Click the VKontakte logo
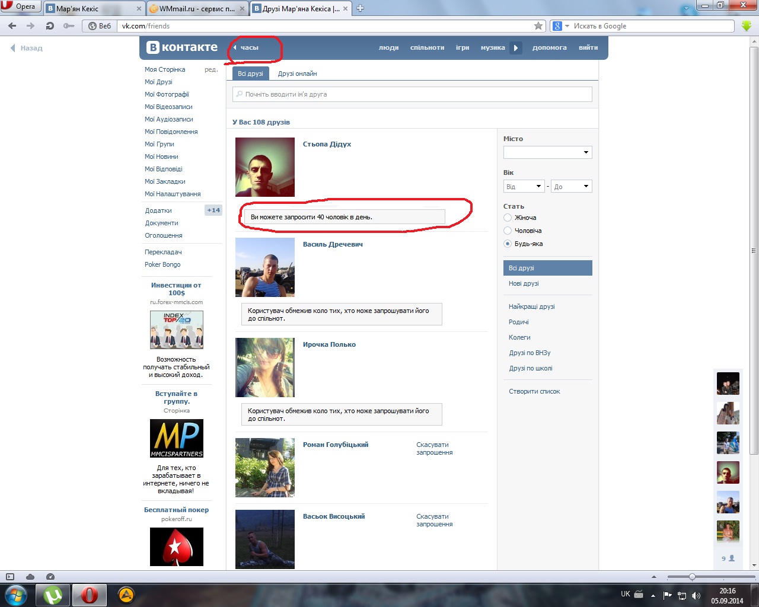 click(x=182, y=47)
